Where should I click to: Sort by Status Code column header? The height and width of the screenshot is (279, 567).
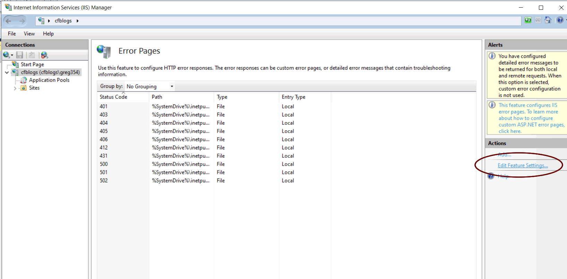tap(123, 97)
